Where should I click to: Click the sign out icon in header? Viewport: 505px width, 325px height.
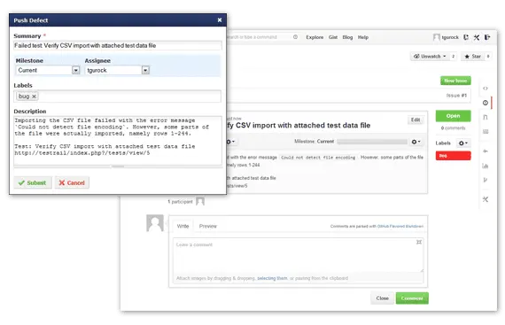[487, 37]
